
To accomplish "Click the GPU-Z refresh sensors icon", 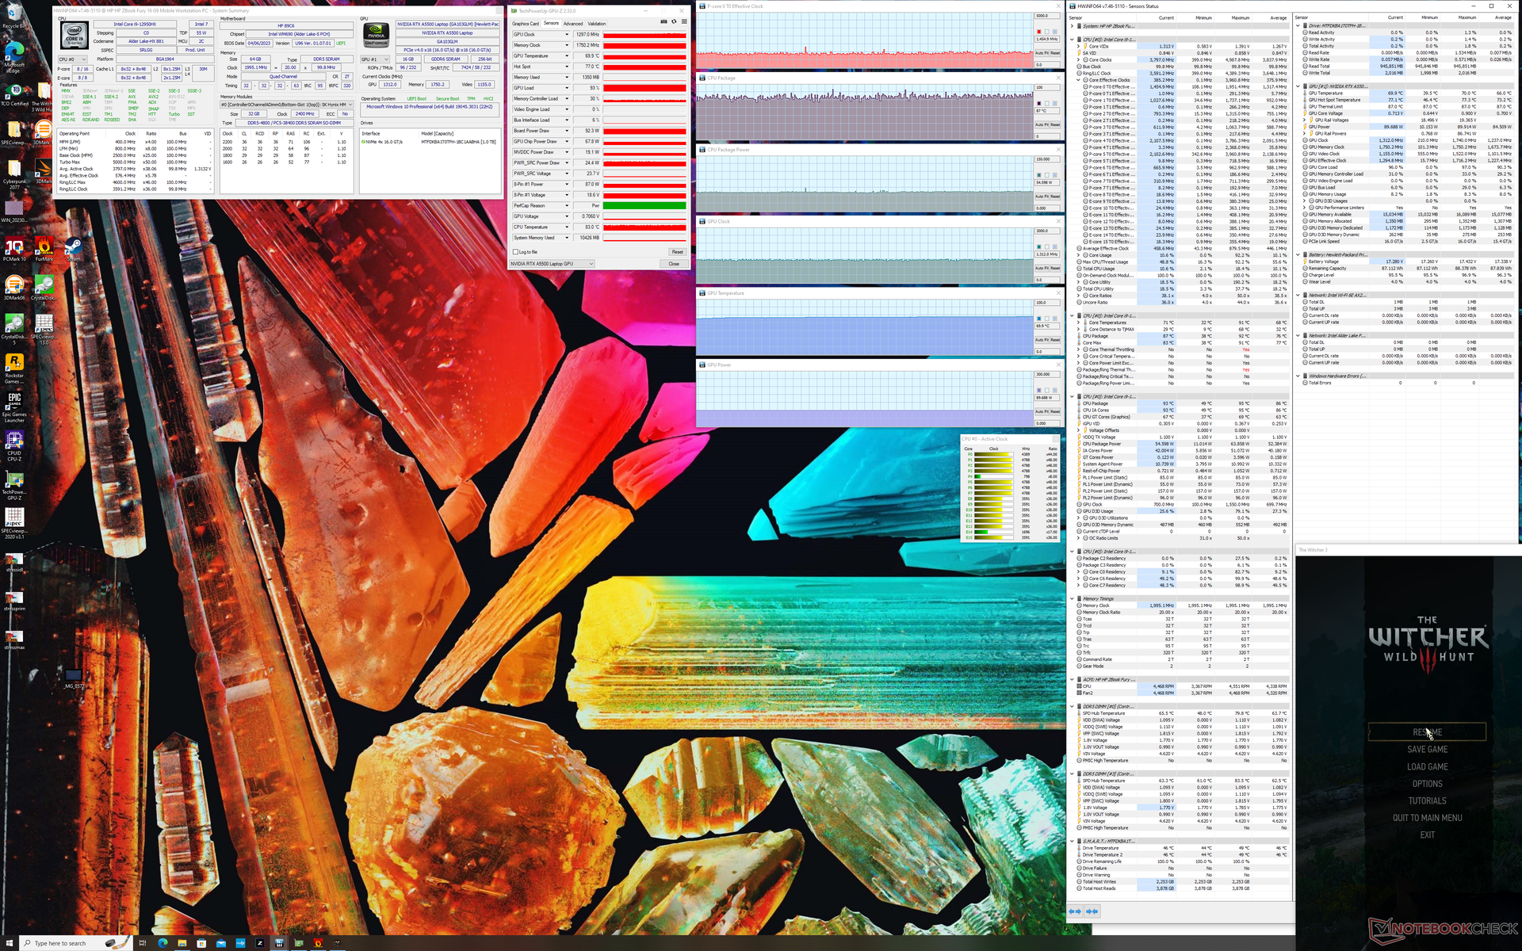I will (x=674, y=22).
